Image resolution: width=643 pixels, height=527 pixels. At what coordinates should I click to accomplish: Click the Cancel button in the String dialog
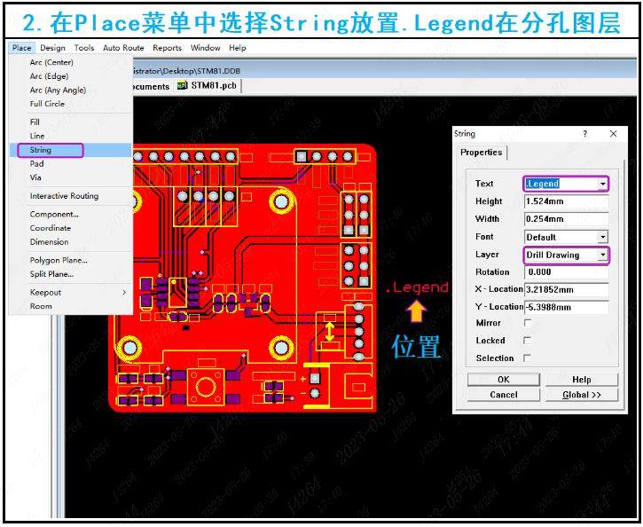point(504,395)
